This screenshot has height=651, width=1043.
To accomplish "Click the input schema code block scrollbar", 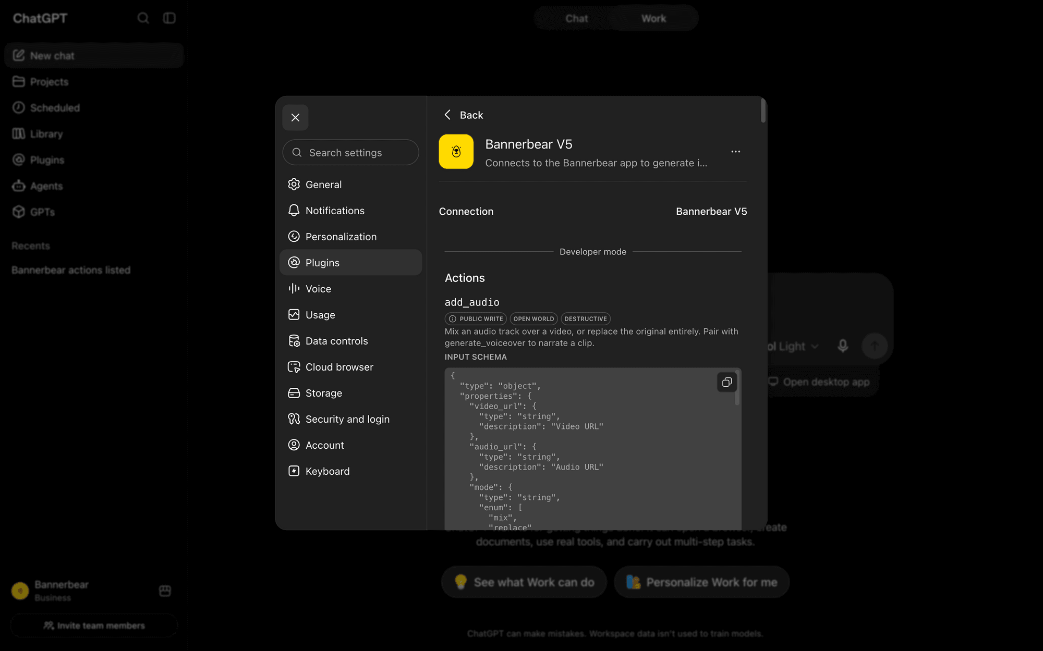I will [x=737, y=387].
